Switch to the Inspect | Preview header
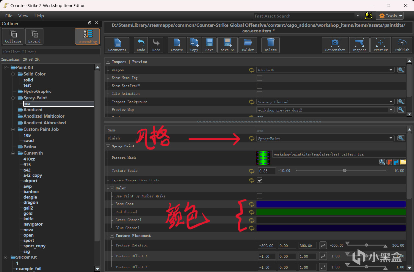This screenshot has height=272, width=414. click(x=129, y=62)
